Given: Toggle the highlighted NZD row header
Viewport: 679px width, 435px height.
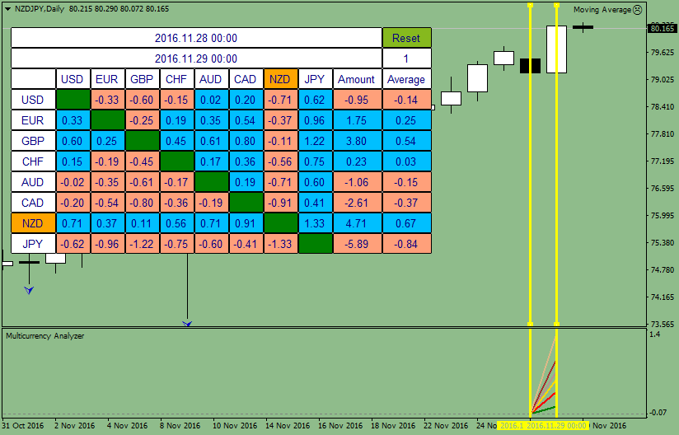Looking at the screenshot, I should click(33, 223).
